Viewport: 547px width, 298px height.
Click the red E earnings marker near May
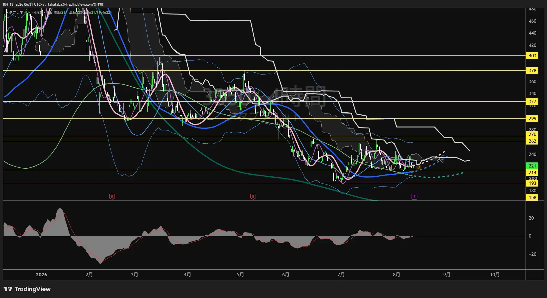[253, 196]
